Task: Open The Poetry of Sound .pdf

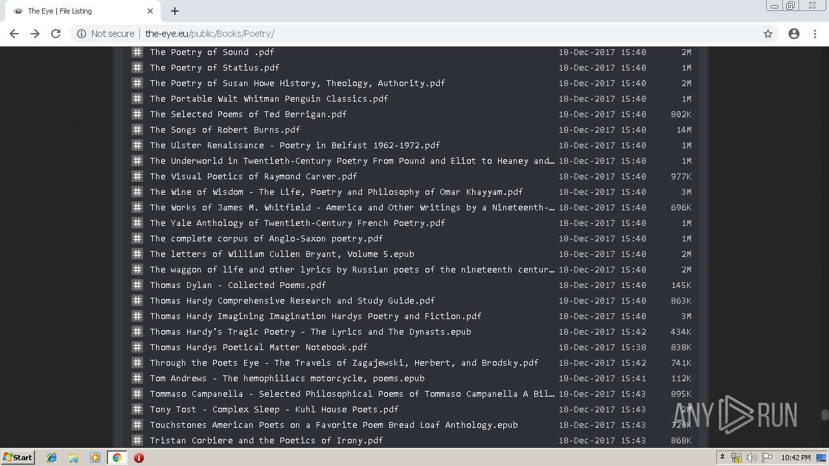Action: pos(212,52)
